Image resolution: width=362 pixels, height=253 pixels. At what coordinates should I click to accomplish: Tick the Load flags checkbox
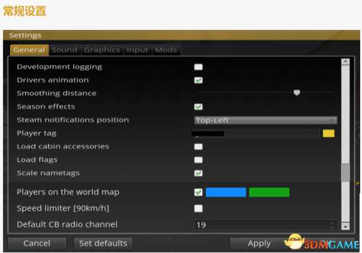tap(198, 160)
